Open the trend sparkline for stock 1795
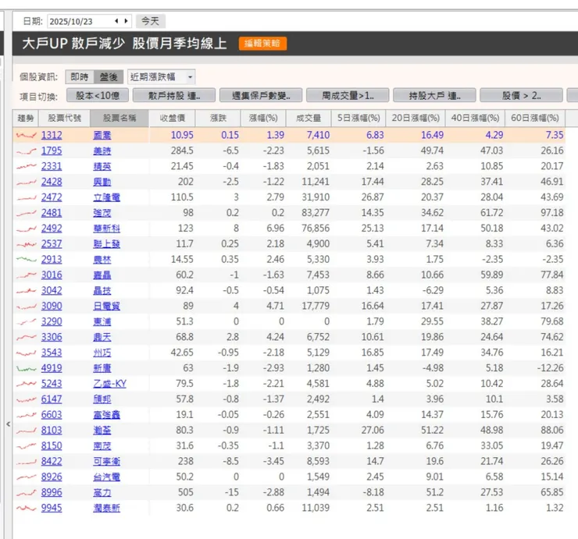 (x=27, y=151)
